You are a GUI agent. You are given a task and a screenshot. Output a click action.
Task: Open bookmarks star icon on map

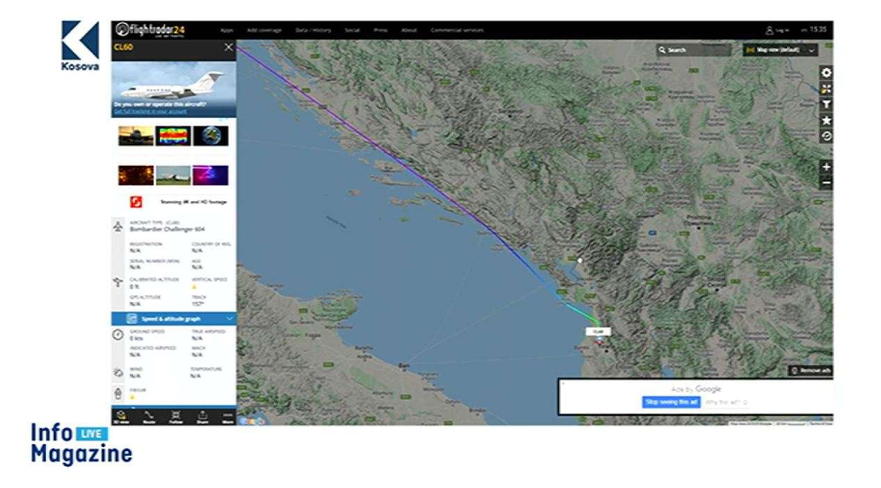[826, 120]
